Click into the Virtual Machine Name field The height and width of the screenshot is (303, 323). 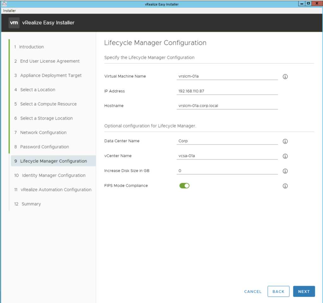[227, 76]
